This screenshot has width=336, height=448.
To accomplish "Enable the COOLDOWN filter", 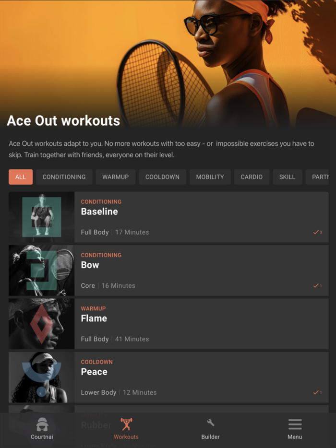I will (x=162, y=177).
